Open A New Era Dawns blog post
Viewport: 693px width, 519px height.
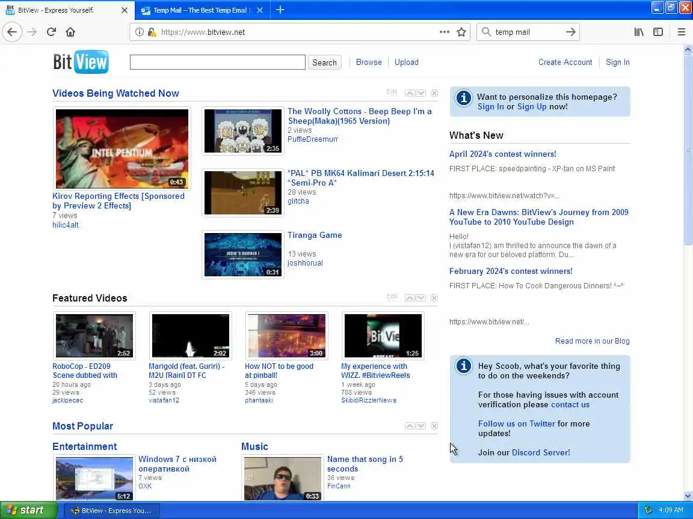pos(539,217)
